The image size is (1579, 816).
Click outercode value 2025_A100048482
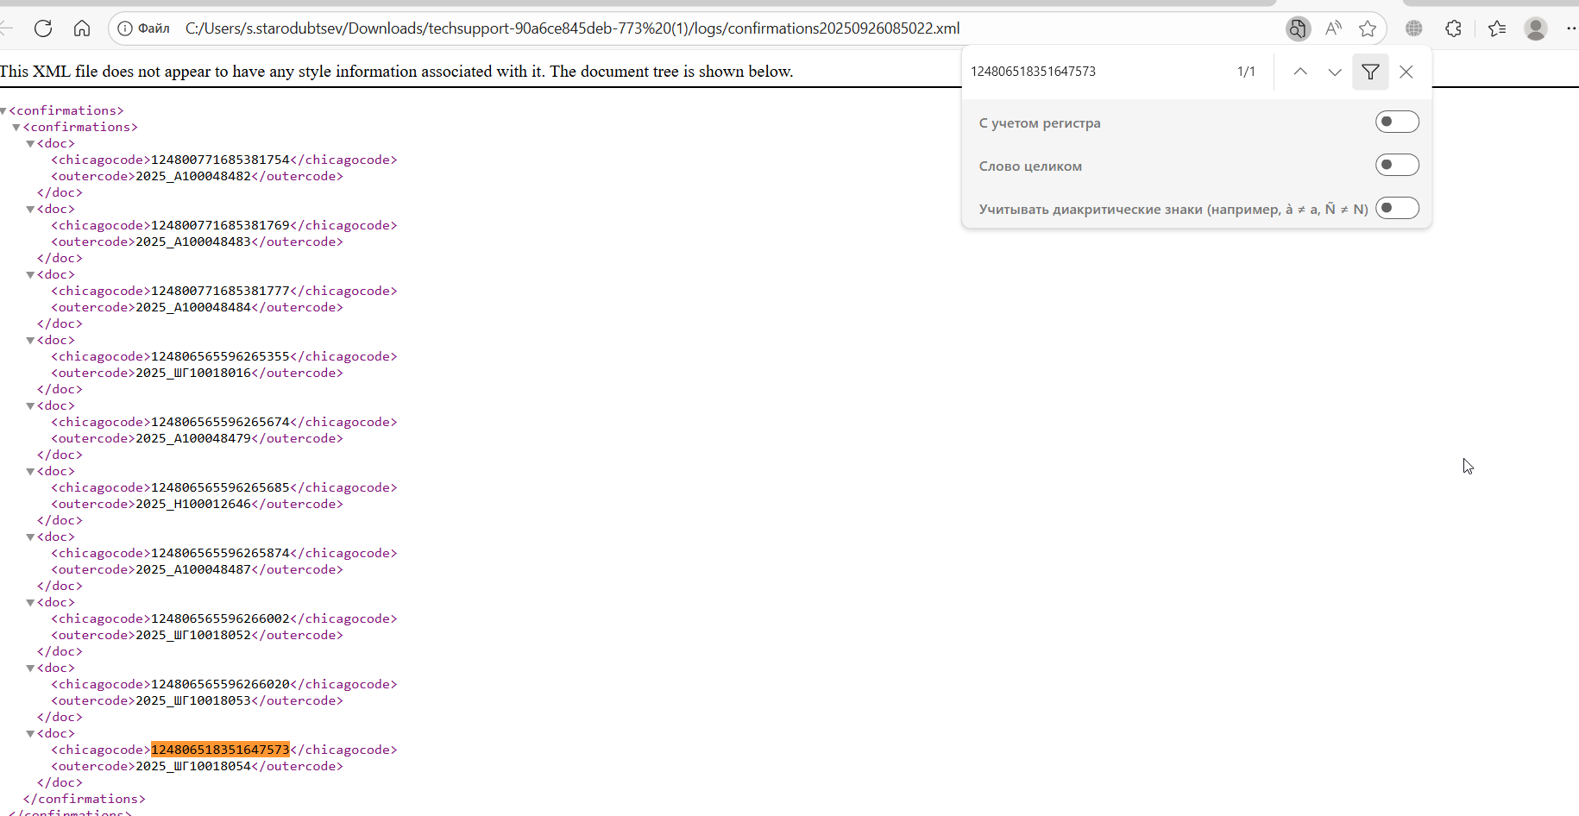(x=193, y=176)
